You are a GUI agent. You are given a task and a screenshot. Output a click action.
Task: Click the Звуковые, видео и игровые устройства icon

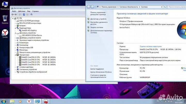click(18, 40)
